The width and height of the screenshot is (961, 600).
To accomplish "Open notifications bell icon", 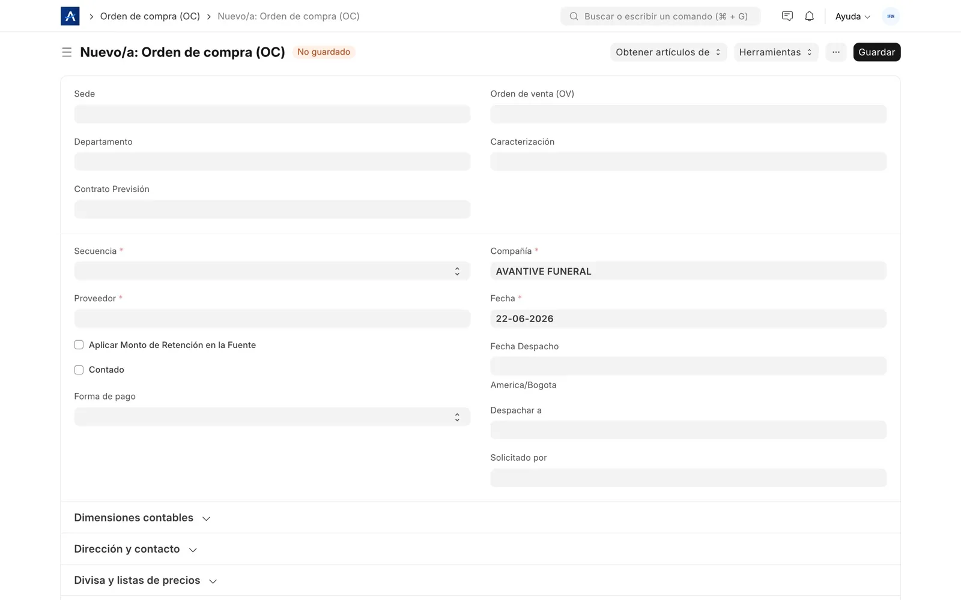I will [x=809, y=16].
